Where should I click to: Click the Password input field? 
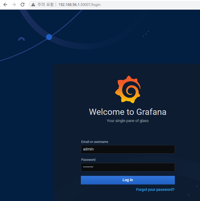(x=128, y=167)
